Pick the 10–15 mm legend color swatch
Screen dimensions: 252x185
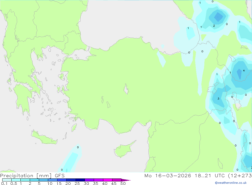(53, 180)
